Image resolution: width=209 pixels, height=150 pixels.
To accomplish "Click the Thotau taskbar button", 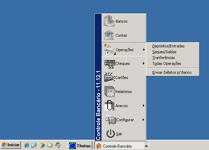I will point(80,146).
